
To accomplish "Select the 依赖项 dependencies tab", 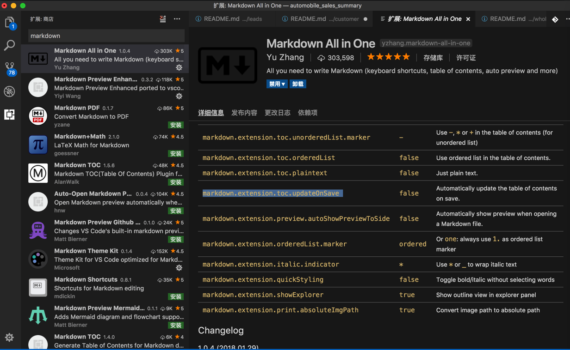I will coord(308,113).
